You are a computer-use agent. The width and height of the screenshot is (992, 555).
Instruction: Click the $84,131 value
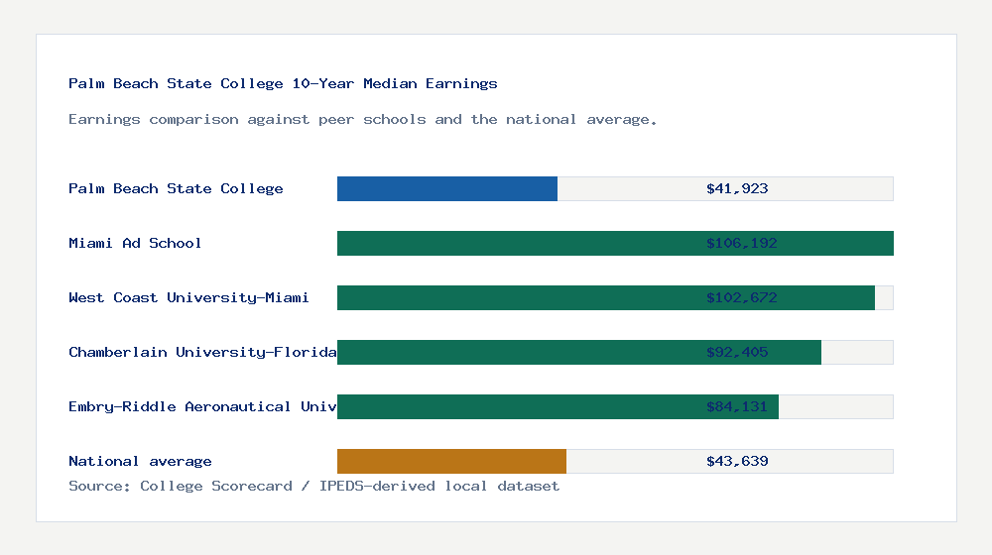pyautogui.click(x=737, y=406)
